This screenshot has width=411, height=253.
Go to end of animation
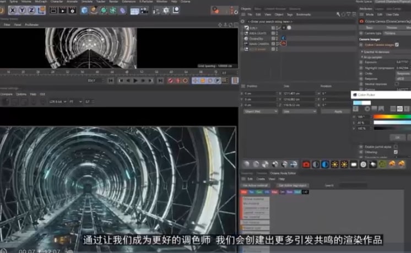(x=160, y=81)
